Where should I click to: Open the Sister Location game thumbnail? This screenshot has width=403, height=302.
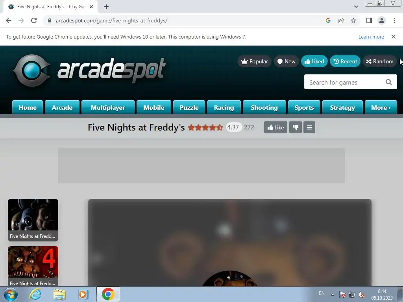33,220
